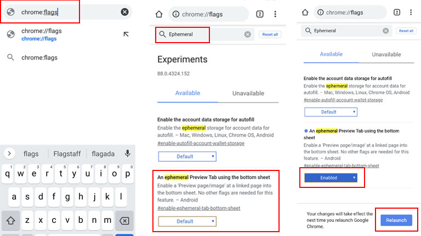Pick the 'flags' keyboard word suggestion

pos(31,154)
